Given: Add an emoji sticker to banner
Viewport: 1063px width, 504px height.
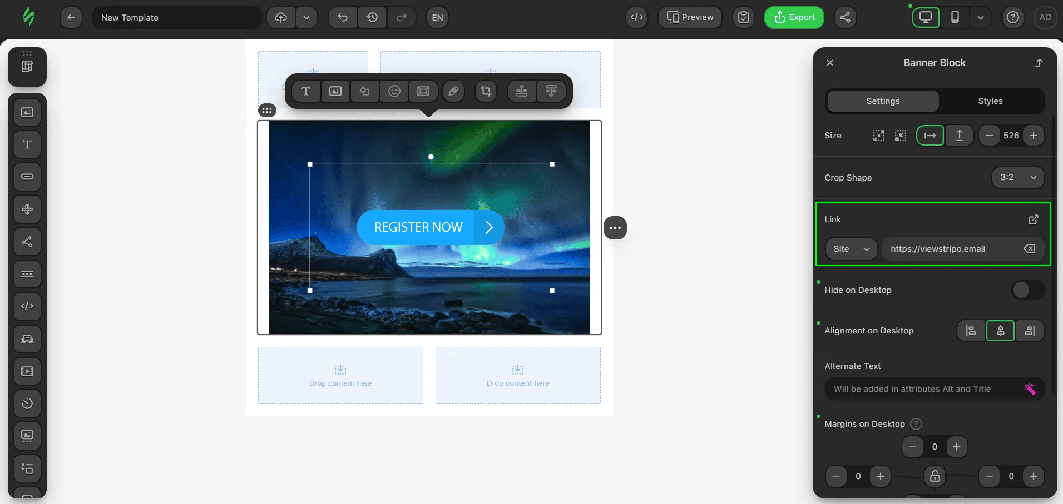Looking at the screenshot, I should click(x=394, y=91).
